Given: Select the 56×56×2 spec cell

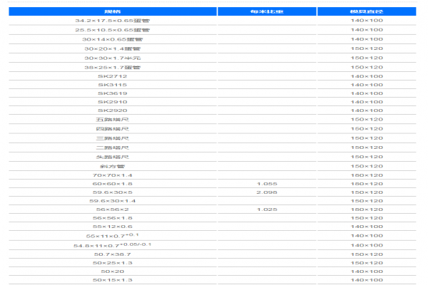Looking at the screenshot, I should click(113, 209).
